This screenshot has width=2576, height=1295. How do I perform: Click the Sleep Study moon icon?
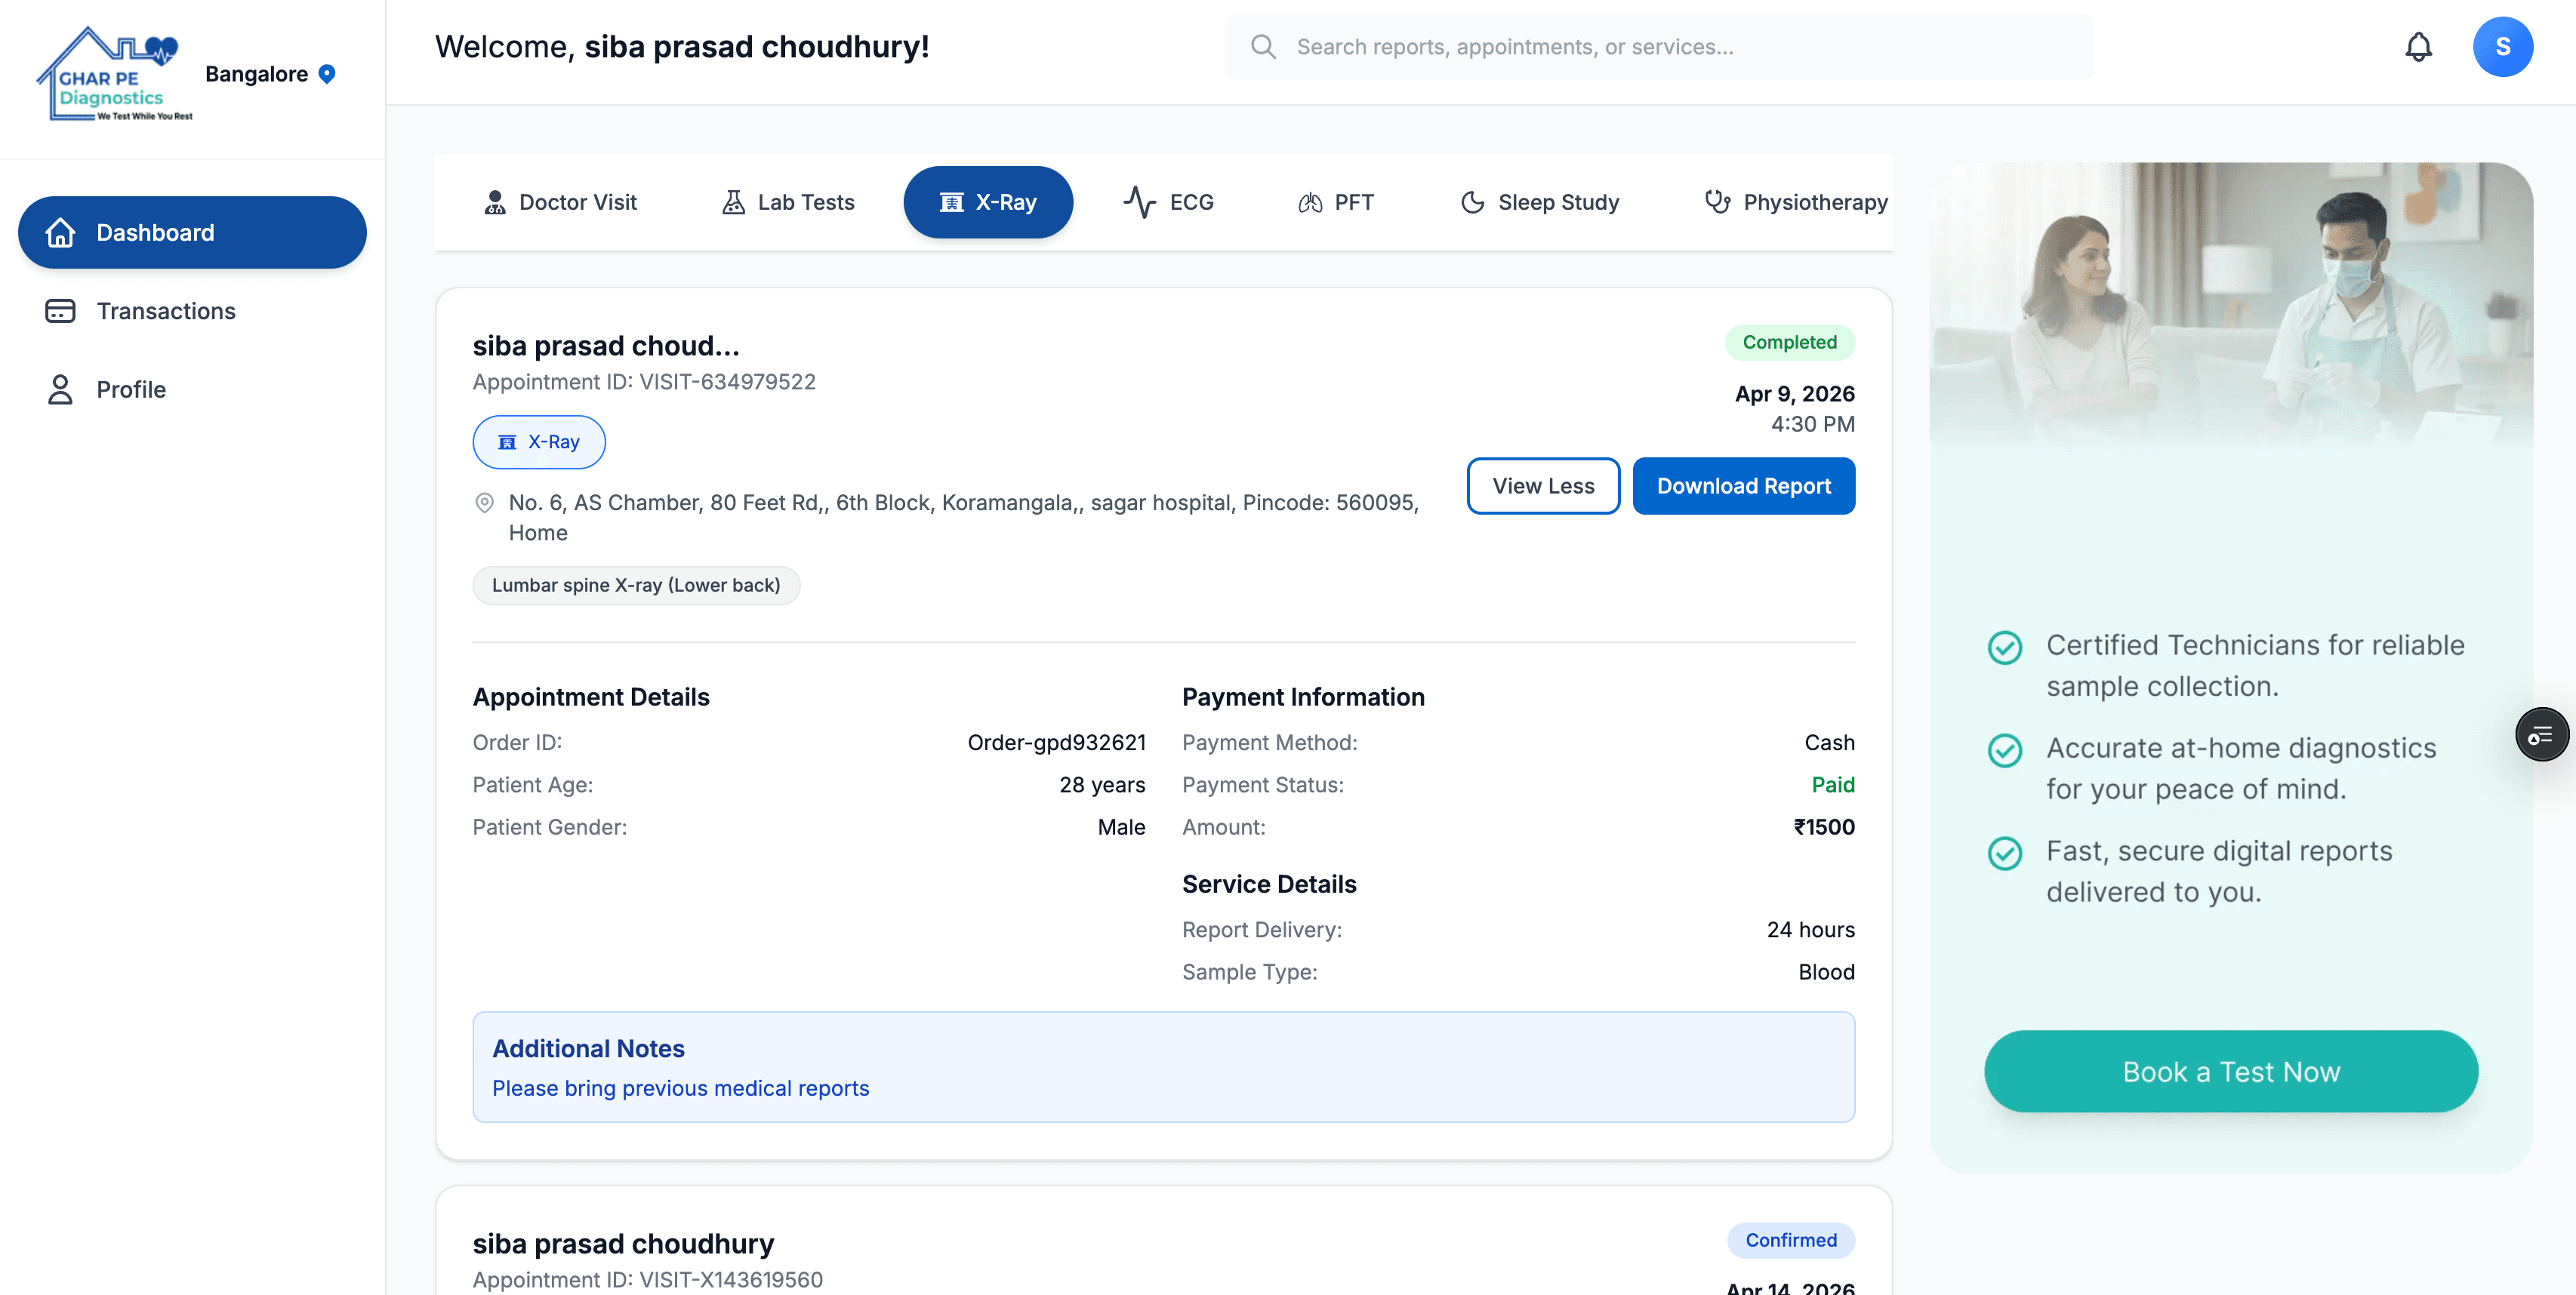1472,203
